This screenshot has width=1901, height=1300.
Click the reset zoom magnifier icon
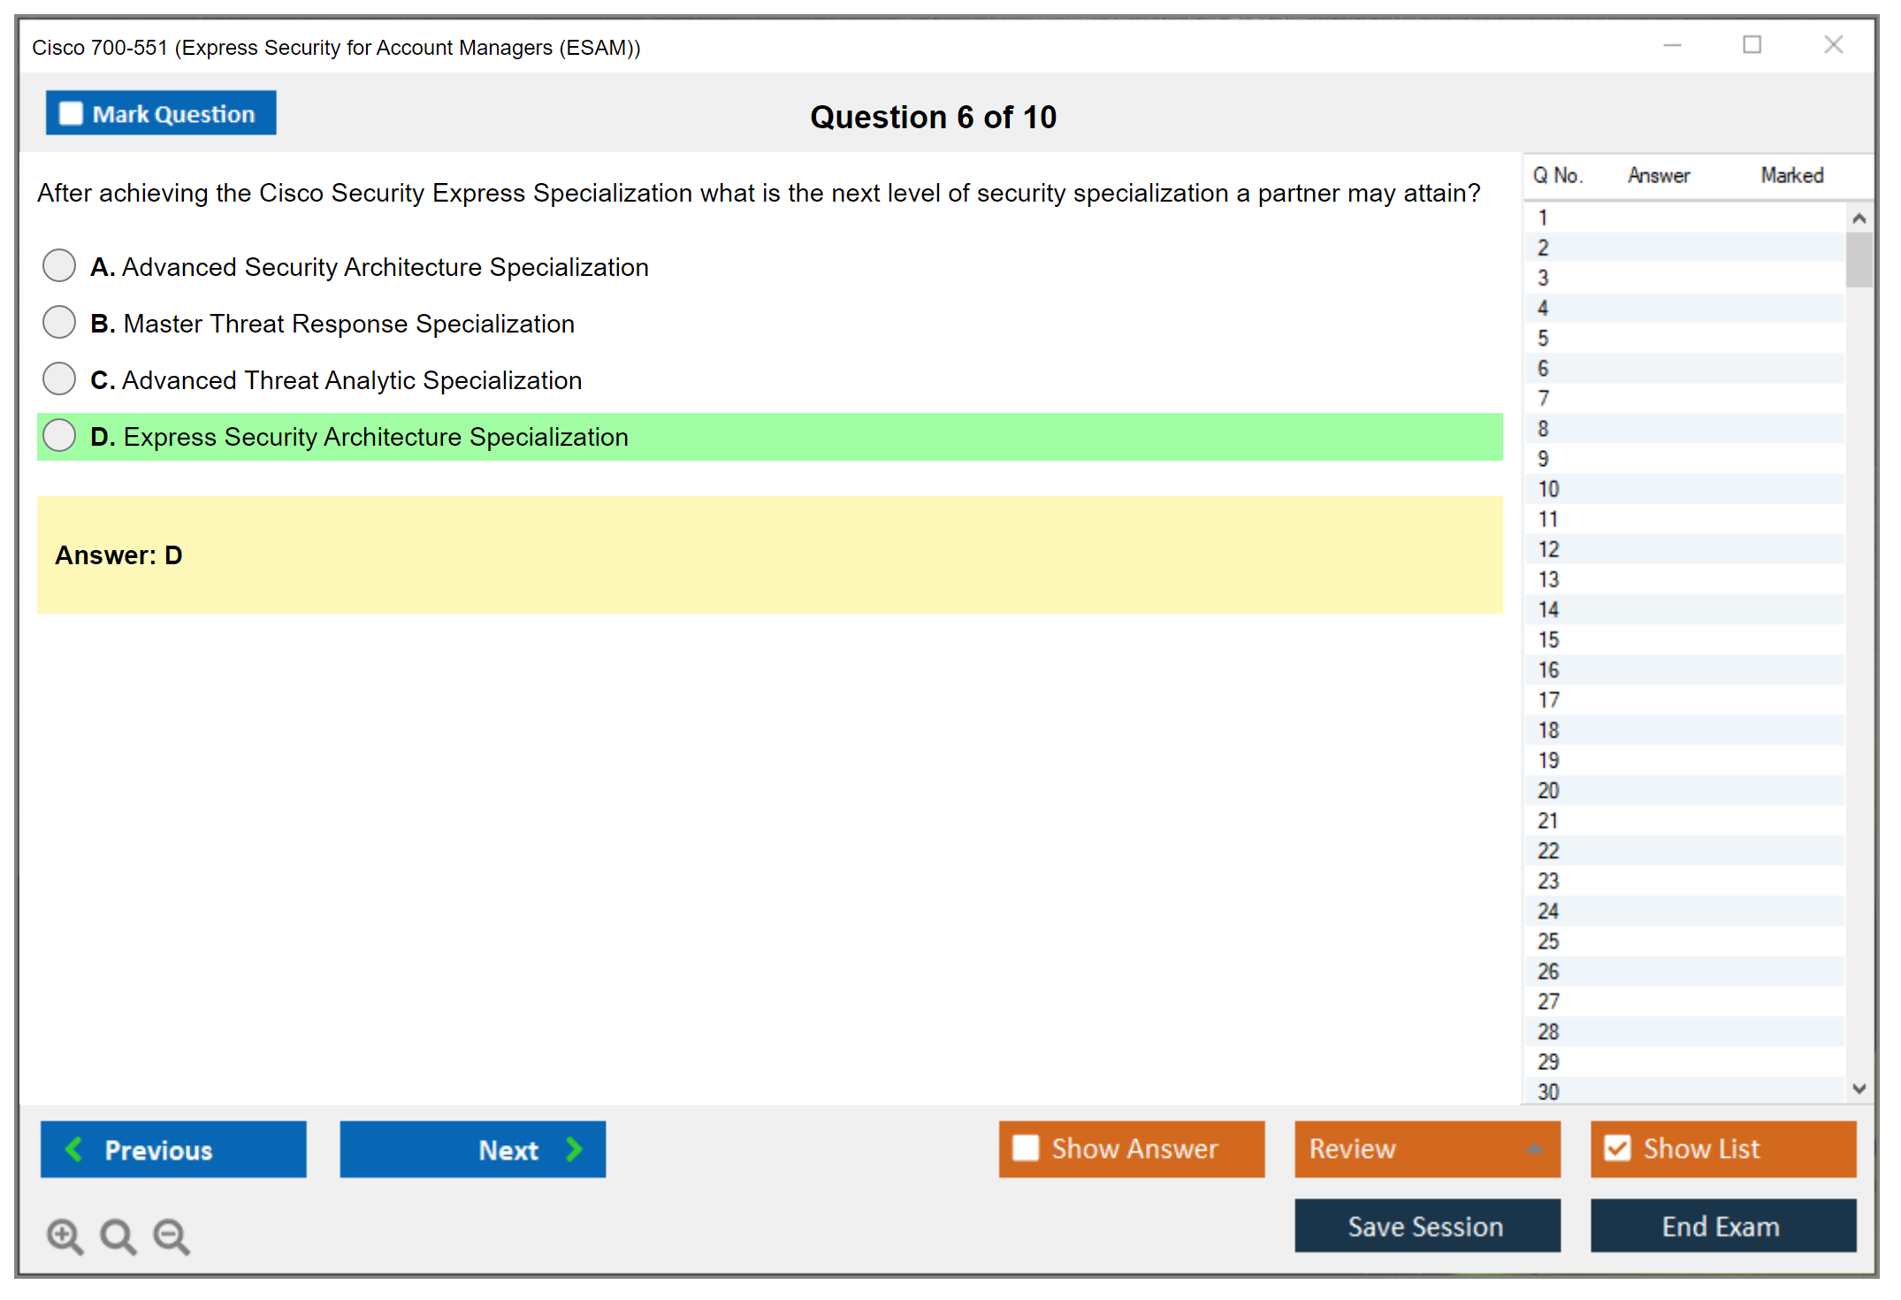click(118, 1235)
